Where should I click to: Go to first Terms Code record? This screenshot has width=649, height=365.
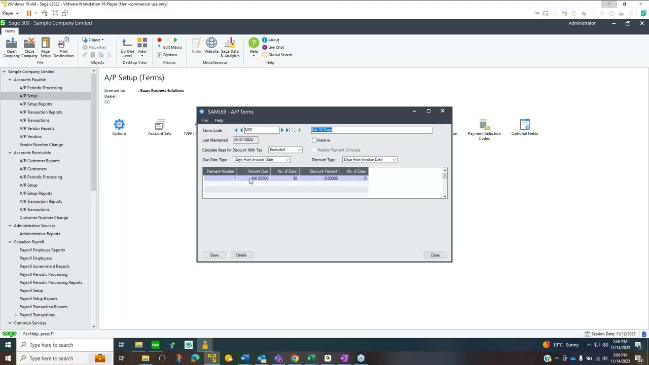point(235,130)
